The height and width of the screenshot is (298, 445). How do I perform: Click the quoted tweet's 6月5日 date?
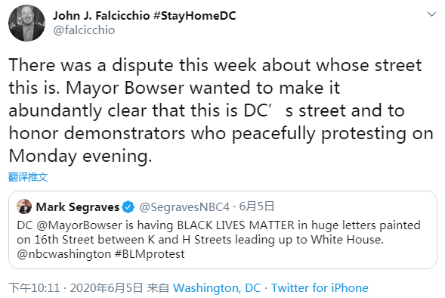(x=257, y=206)
